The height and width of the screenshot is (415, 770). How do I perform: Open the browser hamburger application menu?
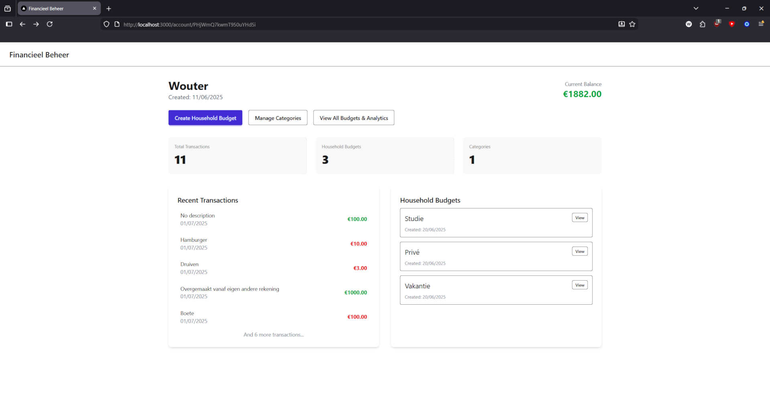tap(761, 24)
